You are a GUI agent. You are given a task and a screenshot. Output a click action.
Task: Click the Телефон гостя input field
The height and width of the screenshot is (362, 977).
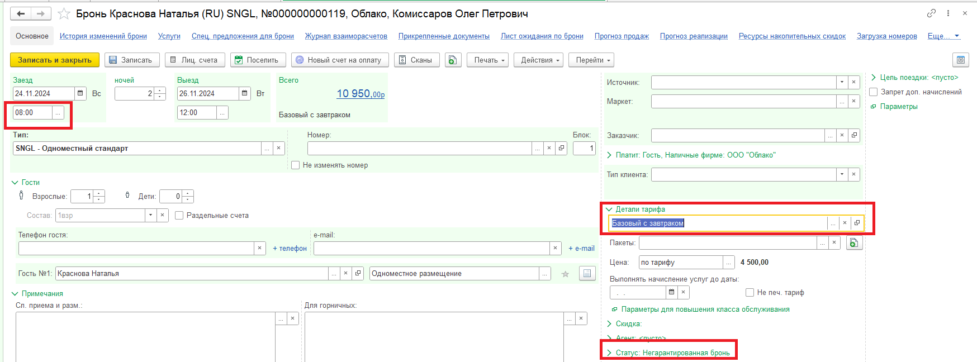pos(136,248)
